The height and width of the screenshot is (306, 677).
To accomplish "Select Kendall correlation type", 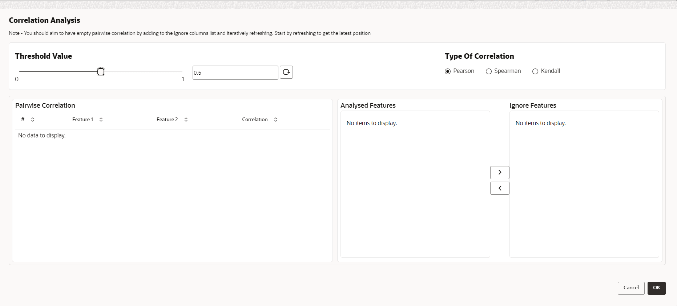I will (x=535, y=71).
